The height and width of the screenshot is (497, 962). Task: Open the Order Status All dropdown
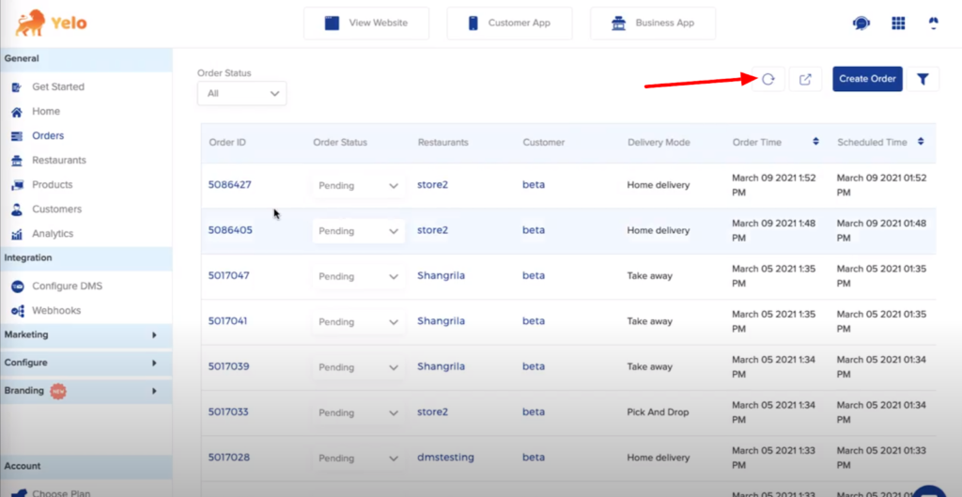click(241, 93)
